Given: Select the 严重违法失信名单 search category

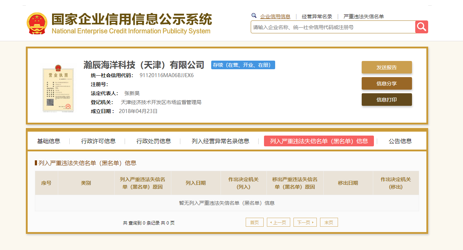Looking at the screenshot, I should 364,16.
